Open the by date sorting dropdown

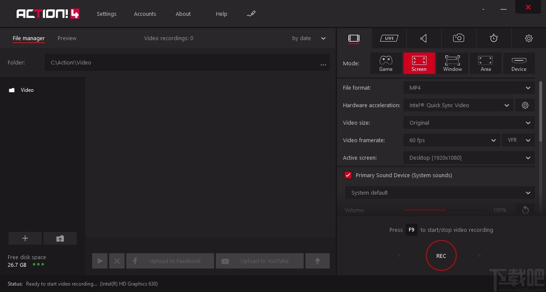[x=309, y=38]
